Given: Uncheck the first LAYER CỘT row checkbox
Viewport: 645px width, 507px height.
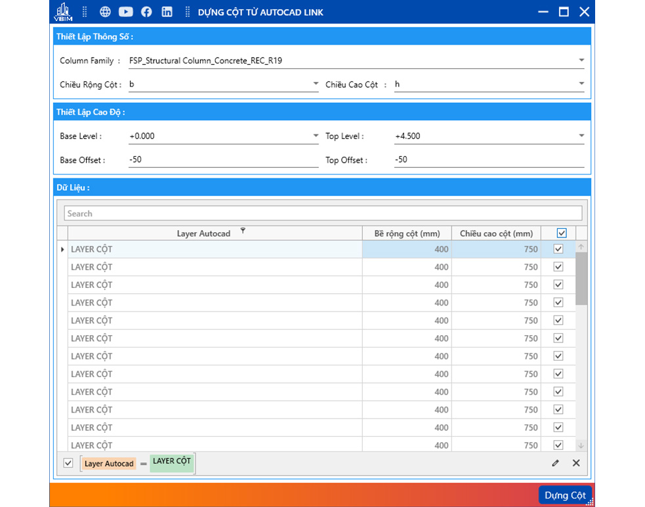Looking at the screenshot, I should (558, 249).
